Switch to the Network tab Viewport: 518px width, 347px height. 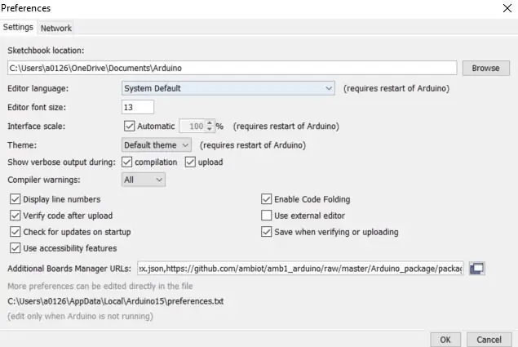coord(55,28)
